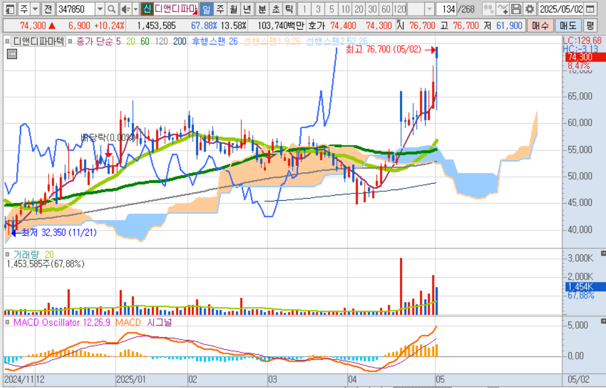
Task: Switch to 초 second chart
Action: (276, 9)
